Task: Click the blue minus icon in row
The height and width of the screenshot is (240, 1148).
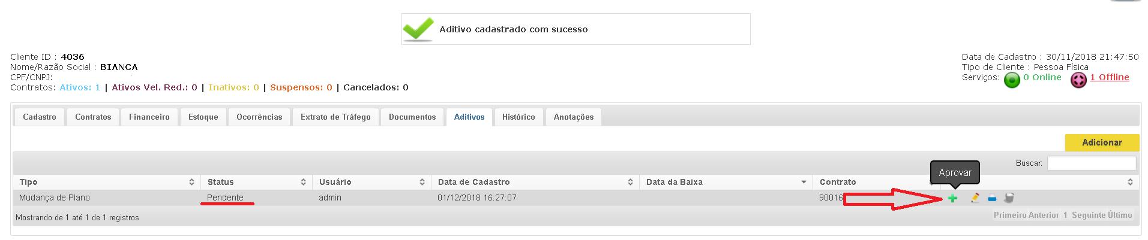Action: pos(992,199)
